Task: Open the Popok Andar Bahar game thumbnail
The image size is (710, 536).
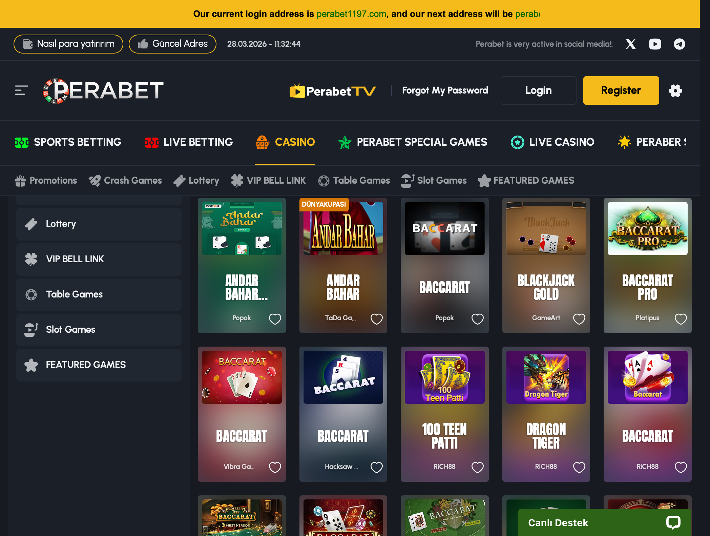Action: [x=242, y=229]
